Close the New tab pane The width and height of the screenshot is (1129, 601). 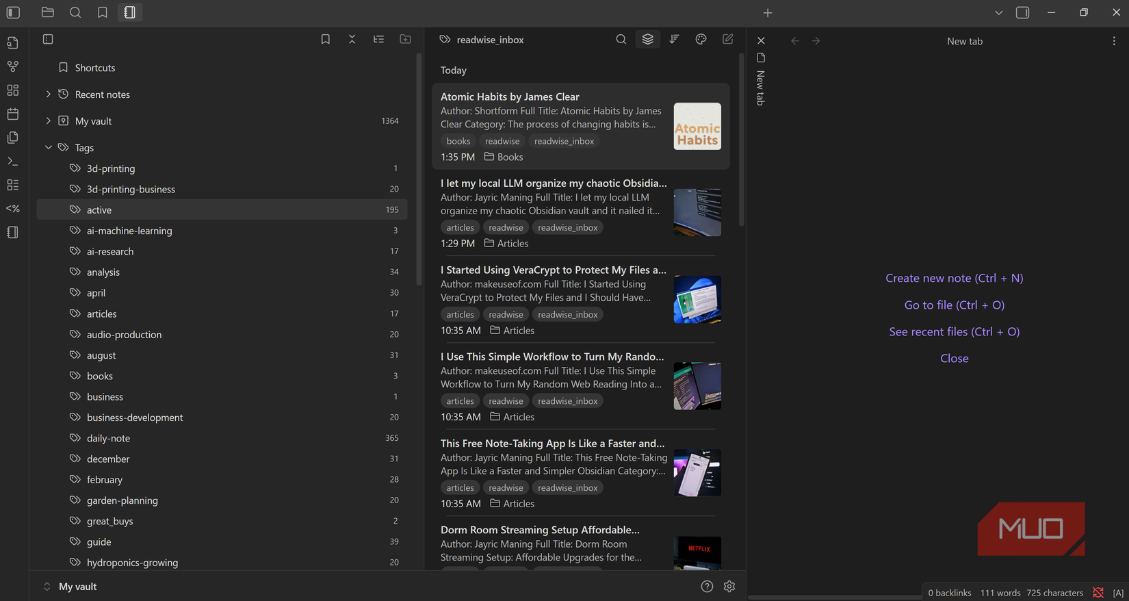pyautogui.click(x=761, y=40)
